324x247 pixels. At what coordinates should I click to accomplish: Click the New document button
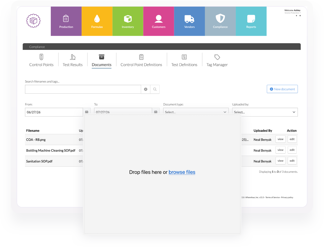[x=282, y=89]
